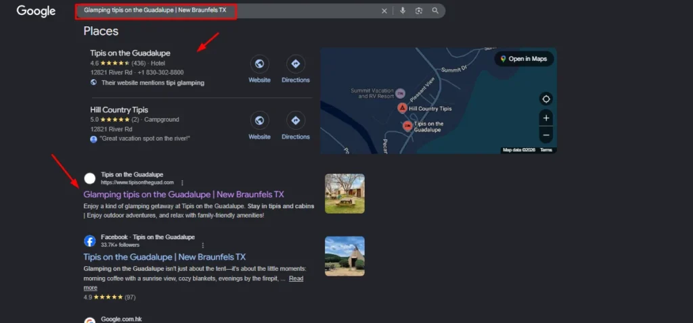Image resolution: width=693 pixels, height=323 pixels.
Task: Get Directions to Tipis on the Guadalupe place
Action: coord(296,70)
